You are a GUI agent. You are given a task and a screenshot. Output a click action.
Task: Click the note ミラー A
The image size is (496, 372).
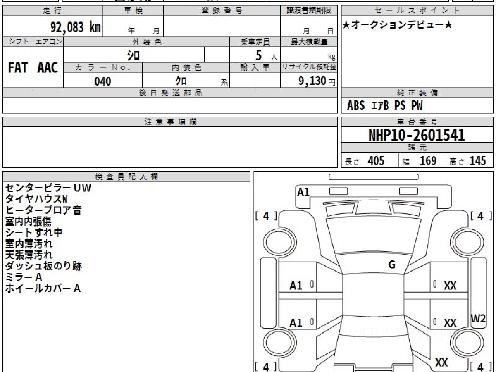[24, 277]
